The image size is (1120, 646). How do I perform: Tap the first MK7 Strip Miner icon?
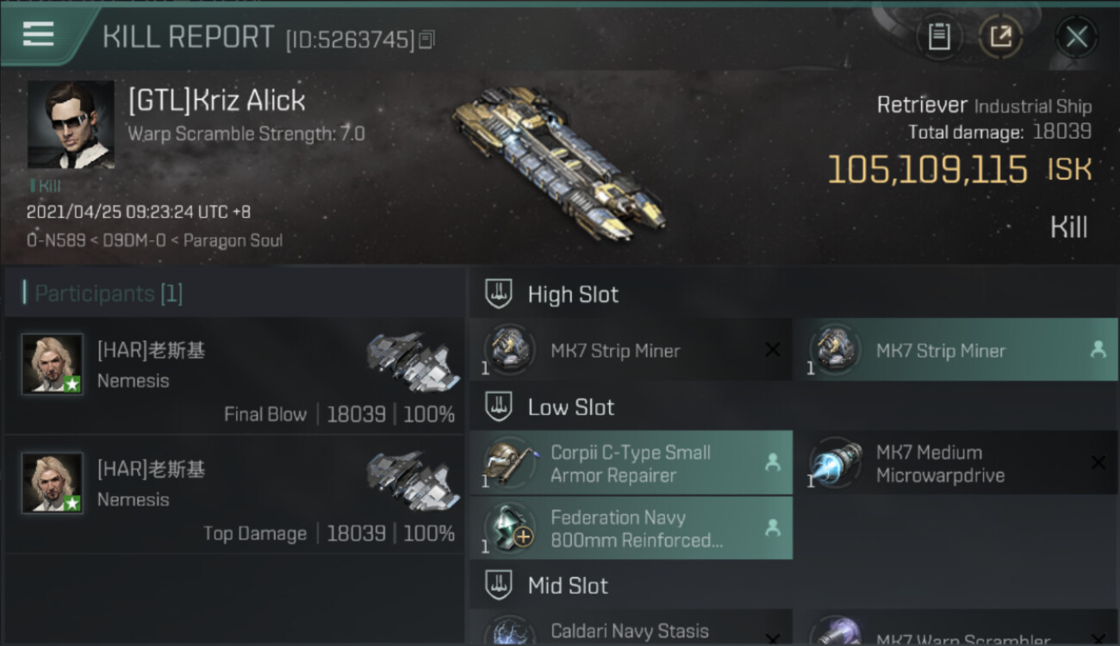[509, 350]
